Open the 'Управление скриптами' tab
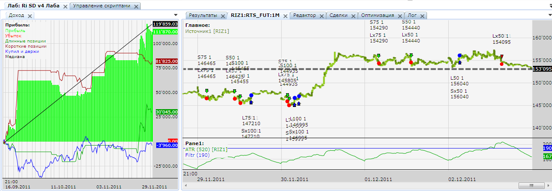 coord(102,6)
